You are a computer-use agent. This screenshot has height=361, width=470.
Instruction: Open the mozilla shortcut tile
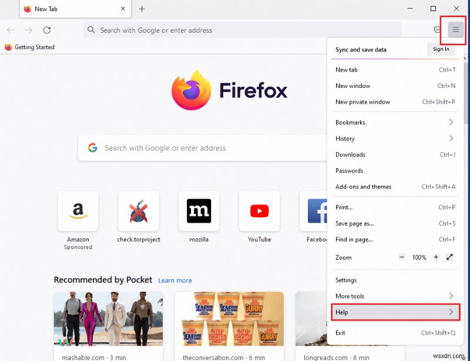(x=199, y=211)
